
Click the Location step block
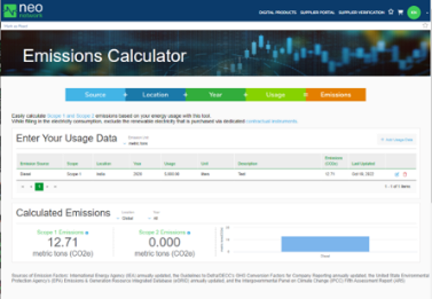click(155, 95)
